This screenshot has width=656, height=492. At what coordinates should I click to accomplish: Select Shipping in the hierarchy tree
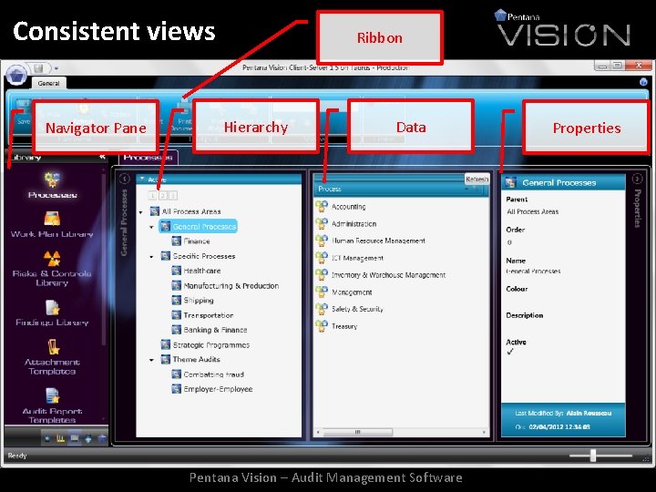[199, 301]
